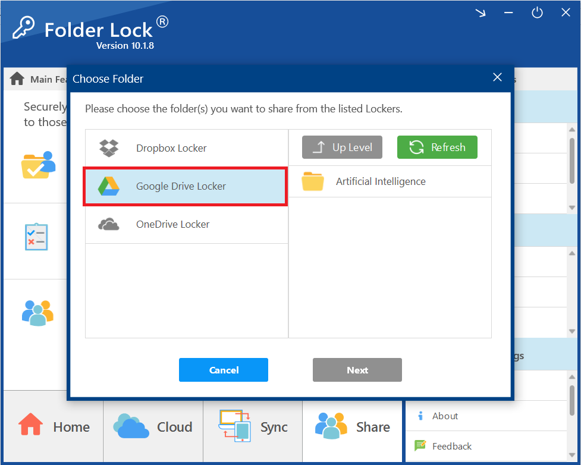Click the compact mode arrow icon
The width and height of the screenshot is (581, 465).
click(480, 13)
